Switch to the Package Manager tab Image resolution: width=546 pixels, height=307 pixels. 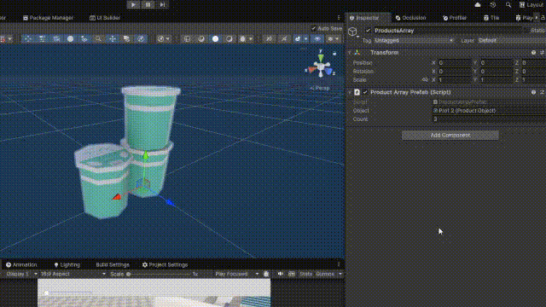pos(49,18)
